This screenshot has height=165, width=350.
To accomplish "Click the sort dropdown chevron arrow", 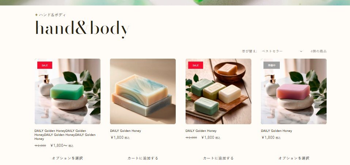I will click(301, 51).
